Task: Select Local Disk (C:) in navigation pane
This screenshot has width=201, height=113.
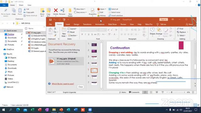Action: (12, 82)
